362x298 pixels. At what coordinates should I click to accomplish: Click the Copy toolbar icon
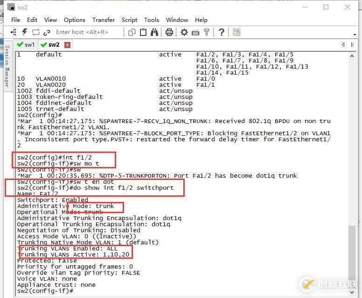coord(132,32)
